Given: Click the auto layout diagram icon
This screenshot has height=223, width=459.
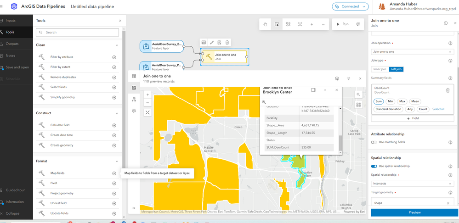Looking at the screenshot, I should pyautogui.click(x=289, y=24).
